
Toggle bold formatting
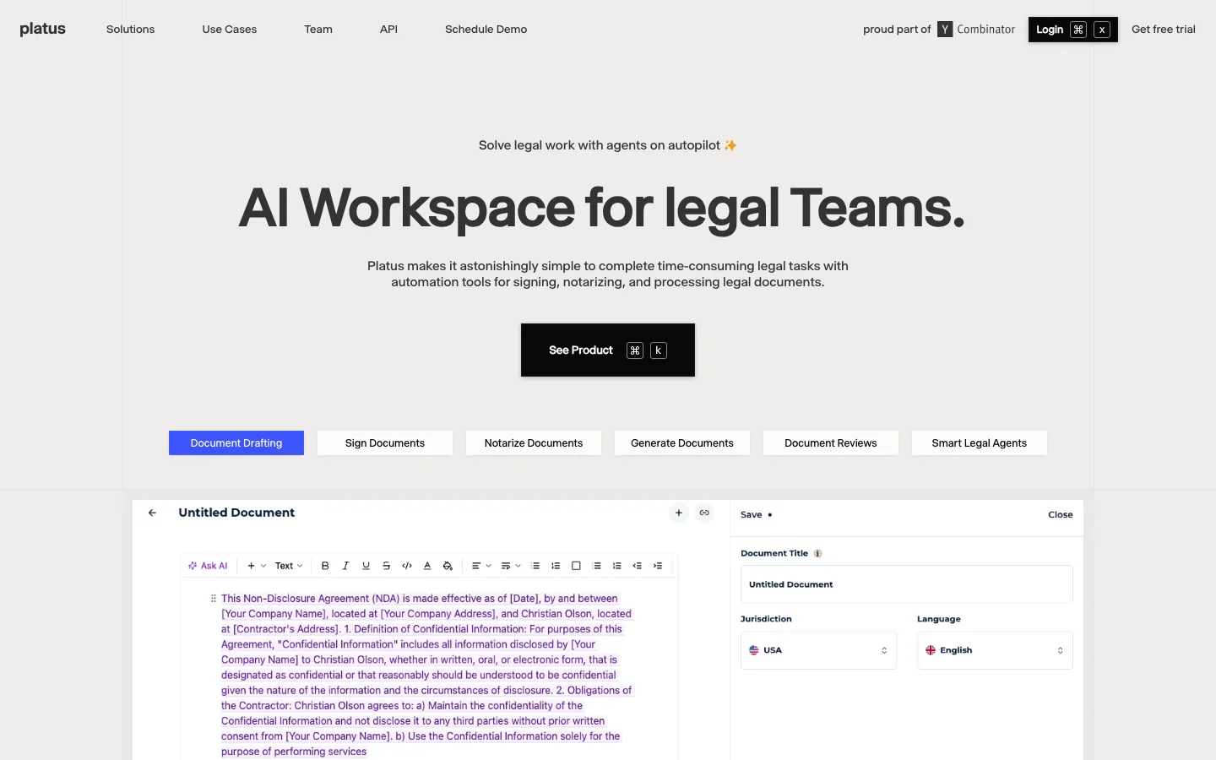(325, 566)
